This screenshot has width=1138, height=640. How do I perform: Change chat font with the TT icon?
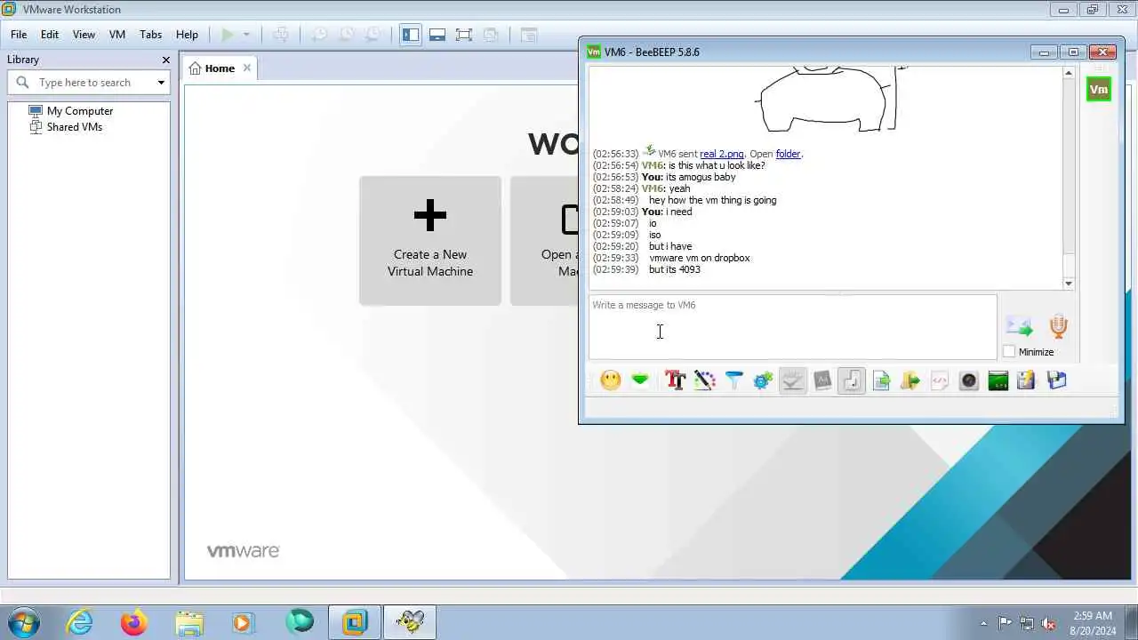675,380
